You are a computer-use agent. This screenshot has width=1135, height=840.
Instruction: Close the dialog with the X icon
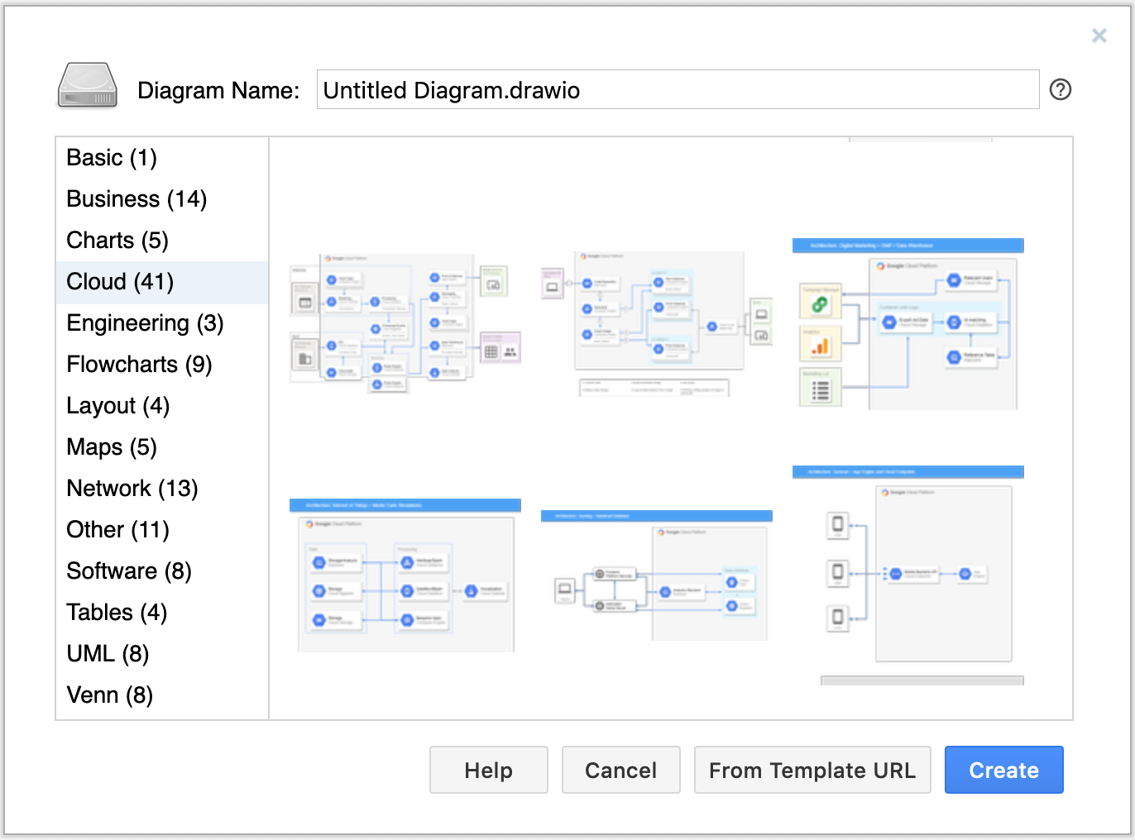click(1099, 36)
